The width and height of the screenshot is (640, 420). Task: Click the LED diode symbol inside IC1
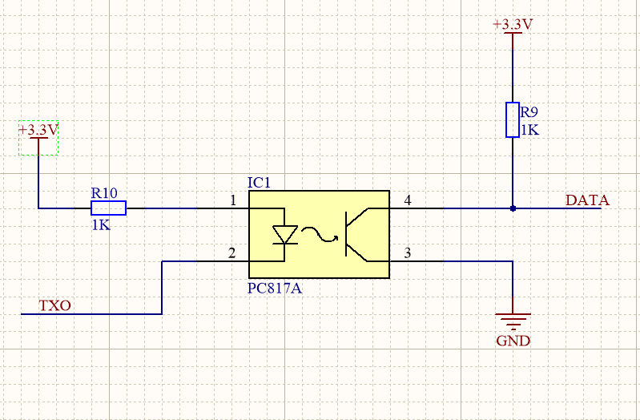pyautogui.click(x=284, y=234)
